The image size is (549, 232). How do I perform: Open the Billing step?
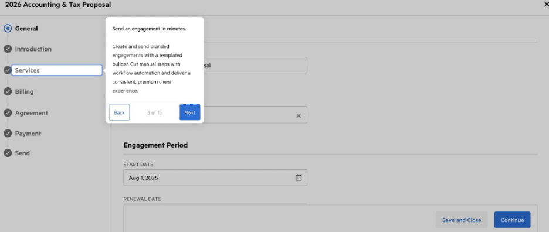pos(24,91)
